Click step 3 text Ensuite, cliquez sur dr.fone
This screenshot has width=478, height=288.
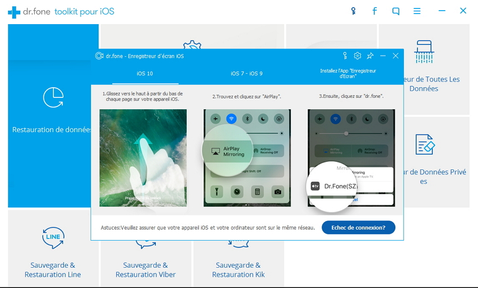[x=351, y=96]
